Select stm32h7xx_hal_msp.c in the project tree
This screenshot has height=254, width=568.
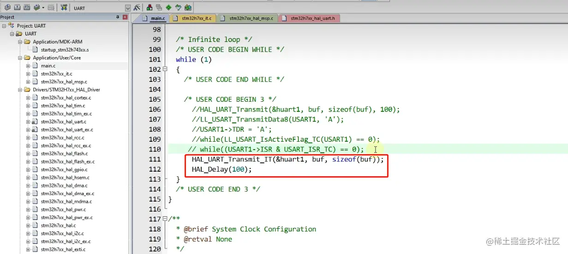click(64, 82)
